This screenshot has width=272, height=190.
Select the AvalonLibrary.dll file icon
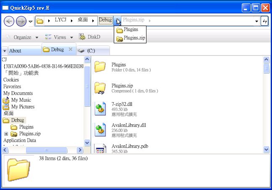click(100, 129)
